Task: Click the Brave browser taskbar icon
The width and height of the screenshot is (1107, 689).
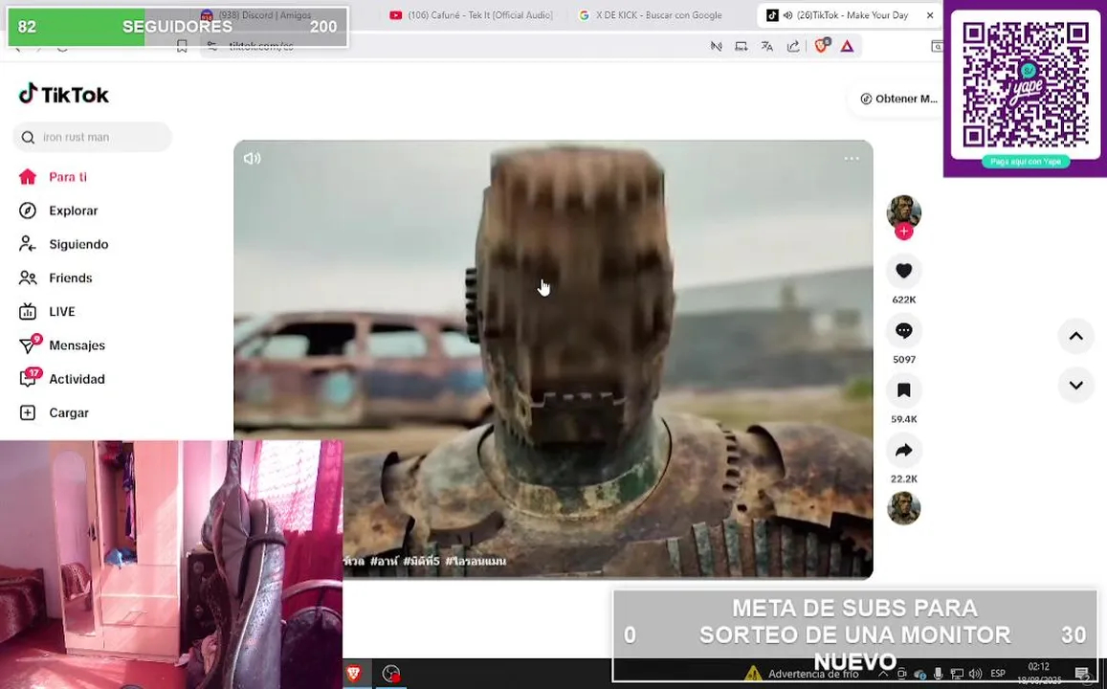Action: (x=354, y=674)
